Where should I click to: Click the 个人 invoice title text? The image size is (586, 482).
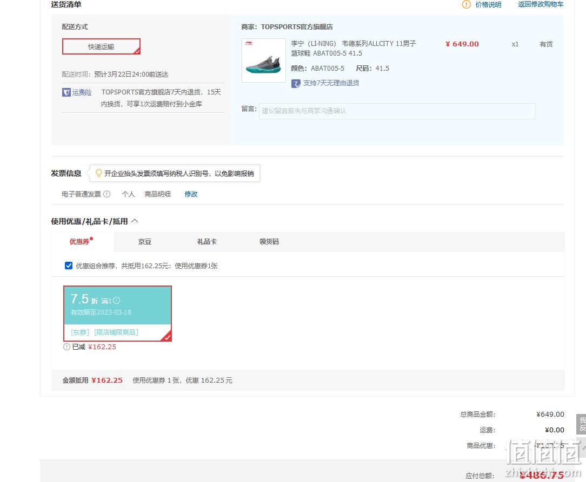[x=128, y=194]
